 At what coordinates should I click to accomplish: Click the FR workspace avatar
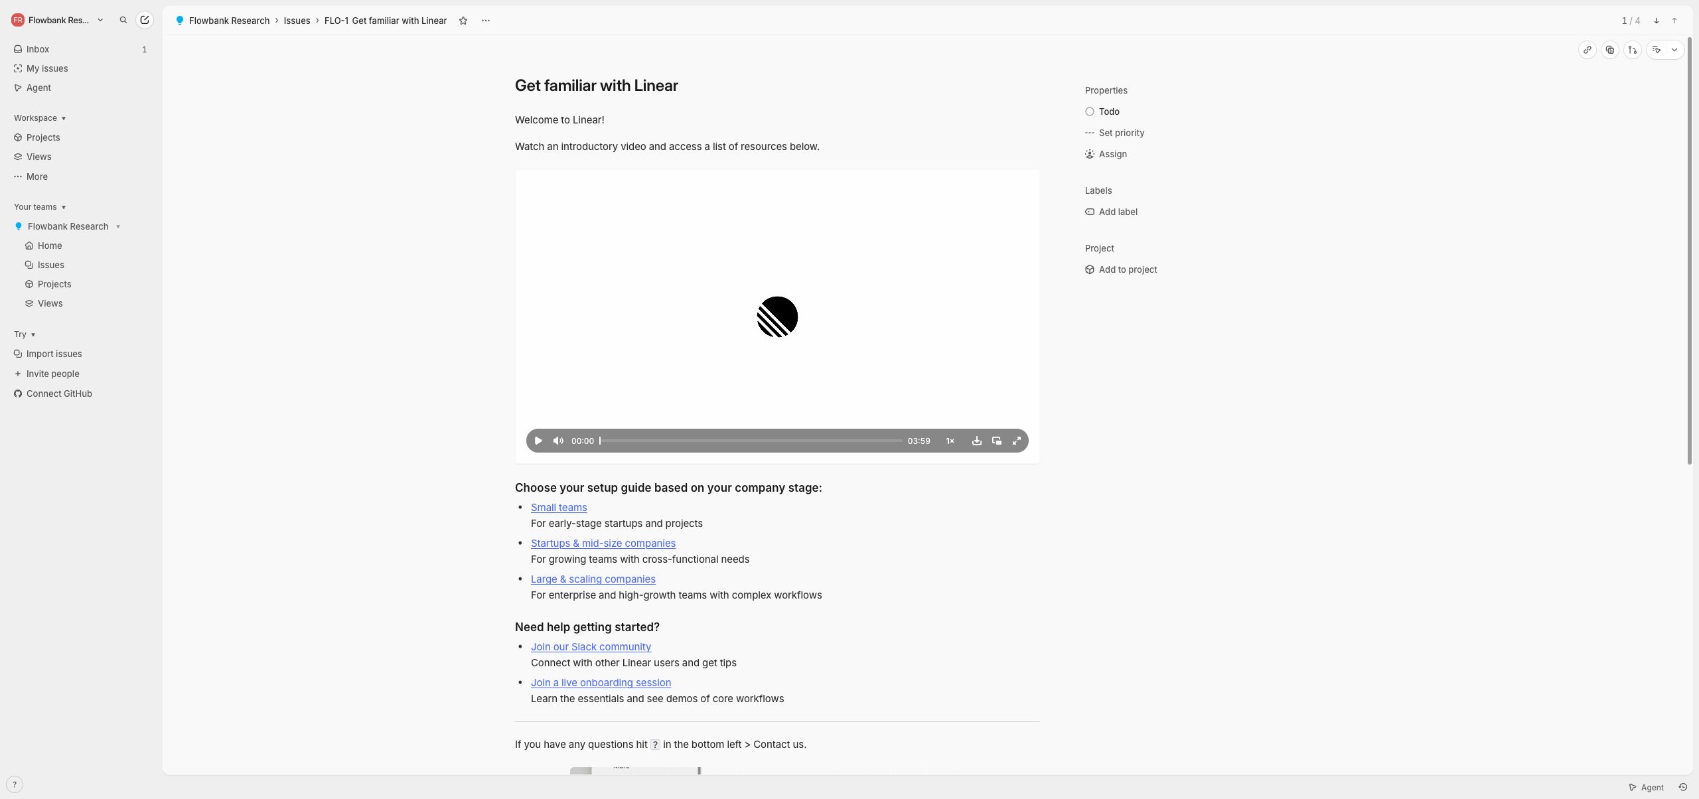click(18, 20)
